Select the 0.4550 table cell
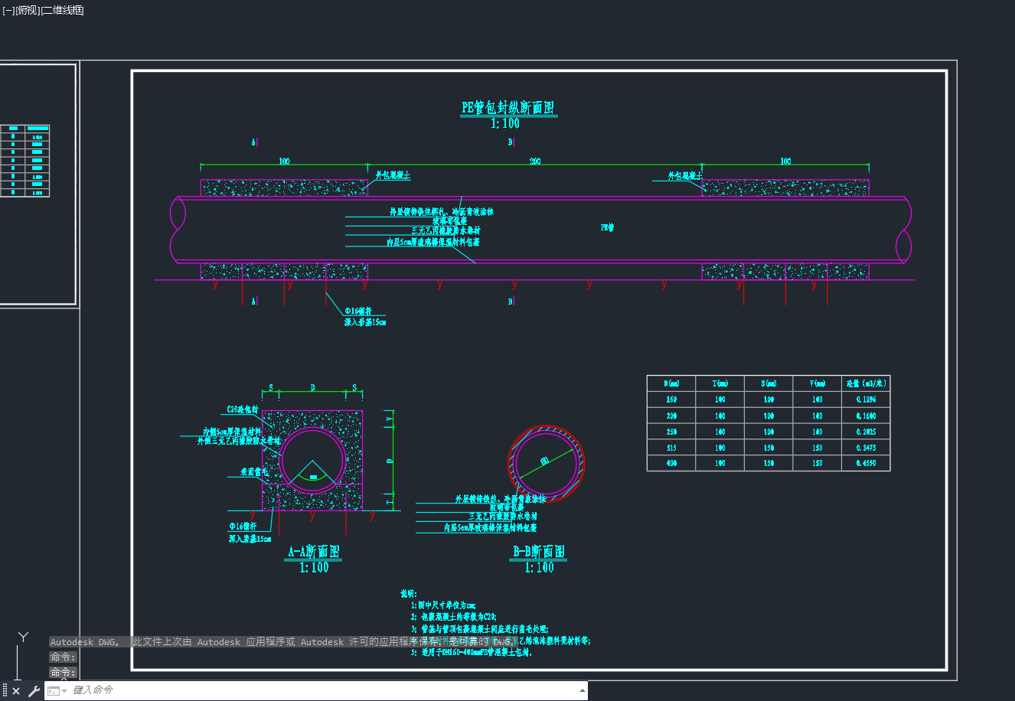Screen dimensions: 1015x701 tap(866, 463)
